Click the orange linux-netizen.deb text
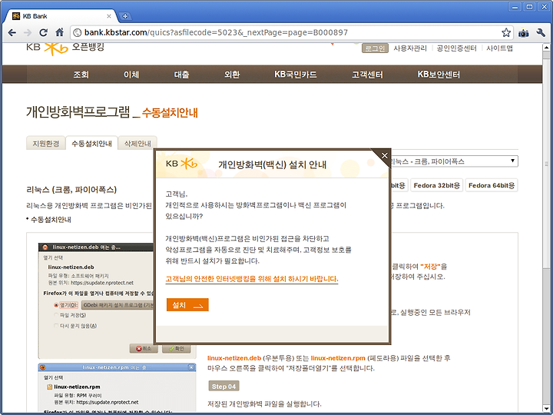 [234, 358]
